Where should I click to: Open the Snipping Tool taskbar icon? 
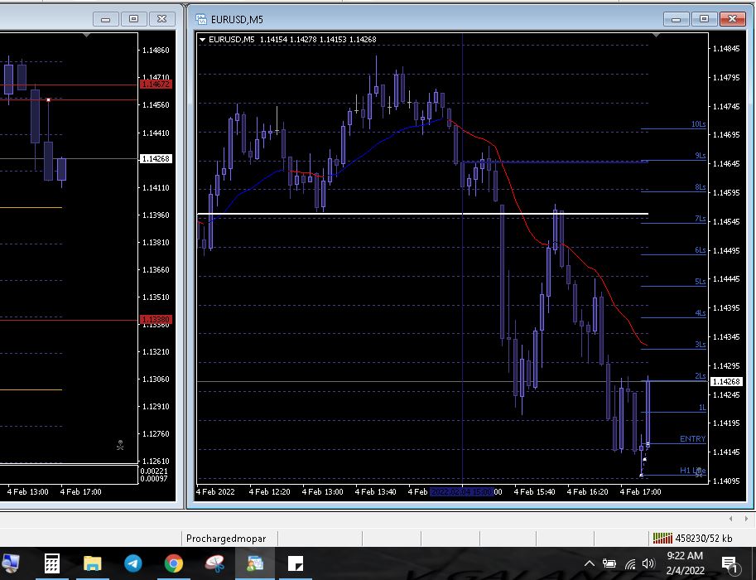click(x=215, y=563)
